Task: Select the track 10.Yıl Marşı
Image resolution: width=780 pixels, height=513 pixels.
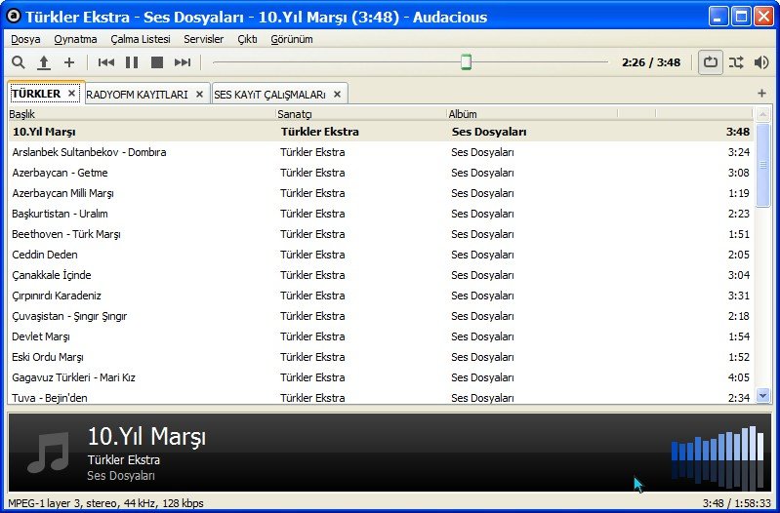Action: tap(381, 132)
